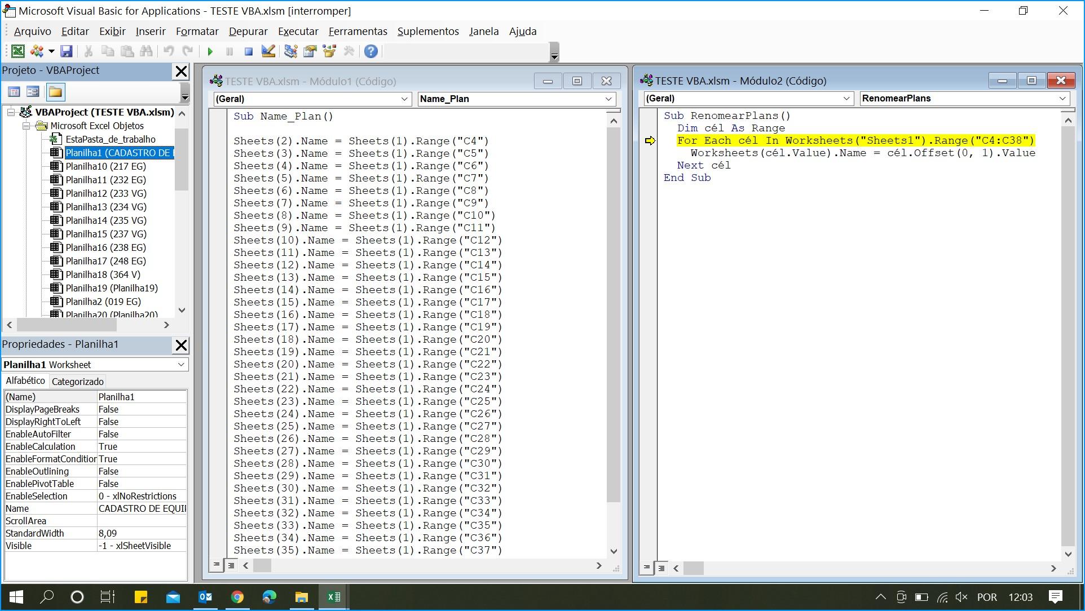1085x611 pixels.
Task: Open Módulo1 Name_Plan procedure dropdown
Action: 608,99
